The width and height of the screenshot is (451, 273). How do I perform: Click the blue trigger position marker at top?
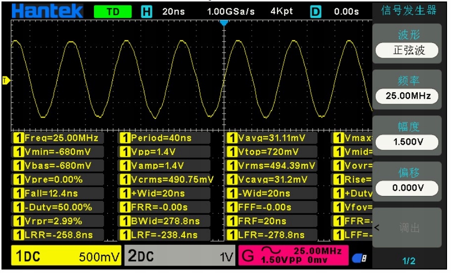pyautogui.click(x=224, y=22)
